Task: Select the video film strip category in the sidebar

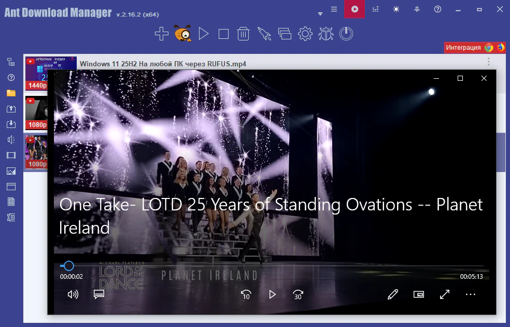Action: point(11,155)
